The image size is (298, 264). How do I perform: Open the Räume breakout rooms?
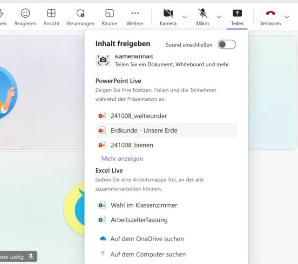(x=109, y=17)
